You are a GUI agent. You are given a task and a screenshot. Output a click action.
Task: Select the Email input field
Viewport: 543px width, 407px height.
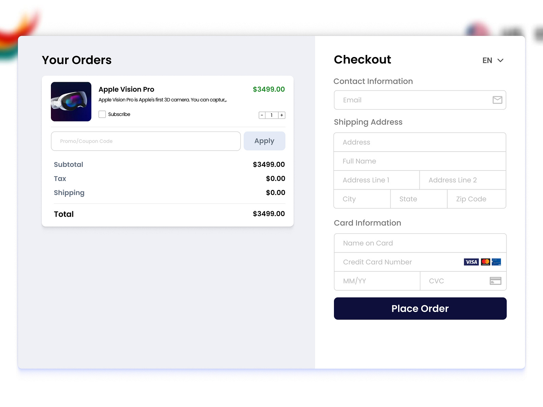407,100
